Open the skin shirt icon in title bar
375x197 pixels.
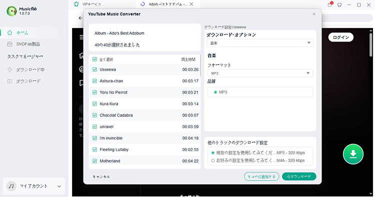339,5
